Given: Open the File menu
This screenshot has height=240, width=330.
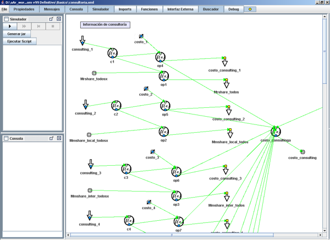Looking at the screenshot, I should click(x=4, y=9).
